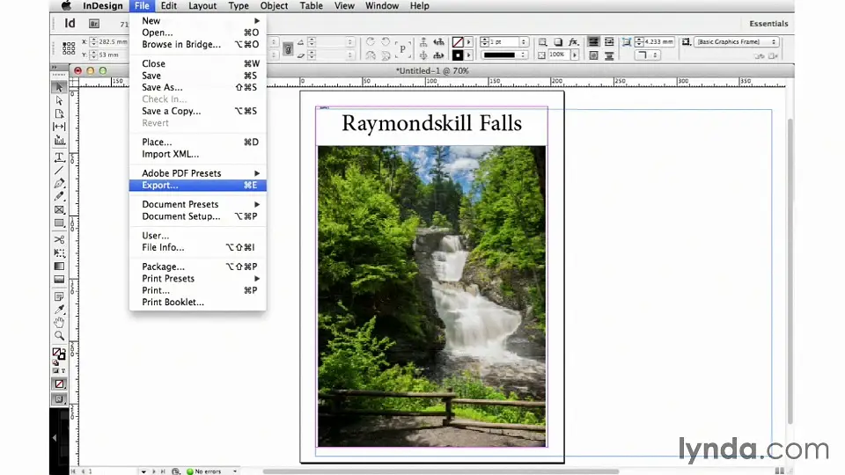Click Rotate 90° counter-clockwise icon
Image resolution: width=845 pixels, height=475 pixels.
tap(386, 42)
